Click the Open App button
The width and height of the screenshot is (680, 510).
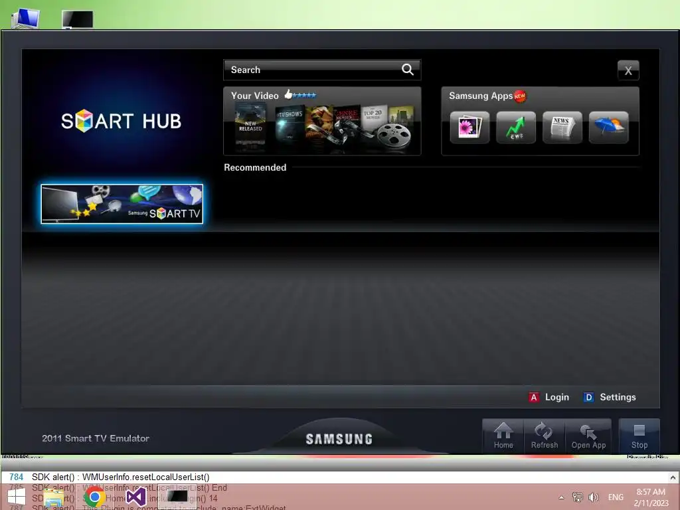point(588,436)
